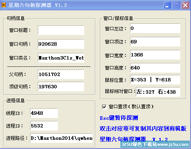Click the 窗口类名： label
191x149 pixels.
20,58
